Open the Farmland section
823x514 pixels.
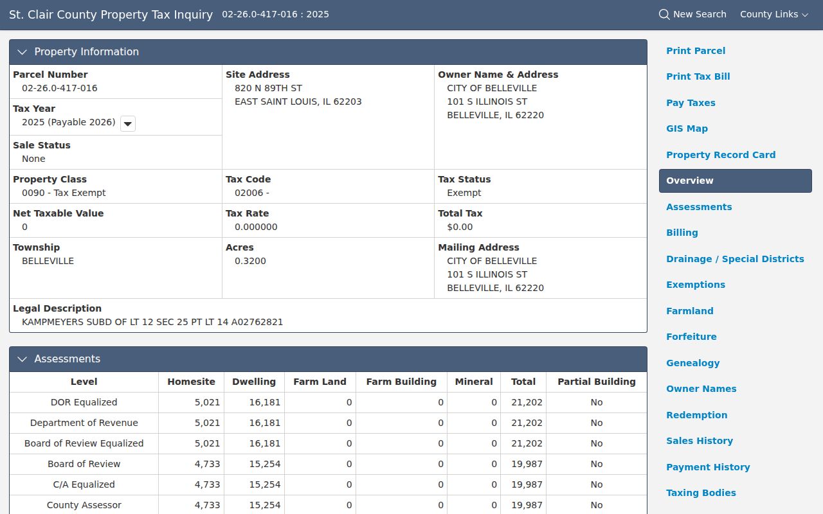[x=690, y=311]
